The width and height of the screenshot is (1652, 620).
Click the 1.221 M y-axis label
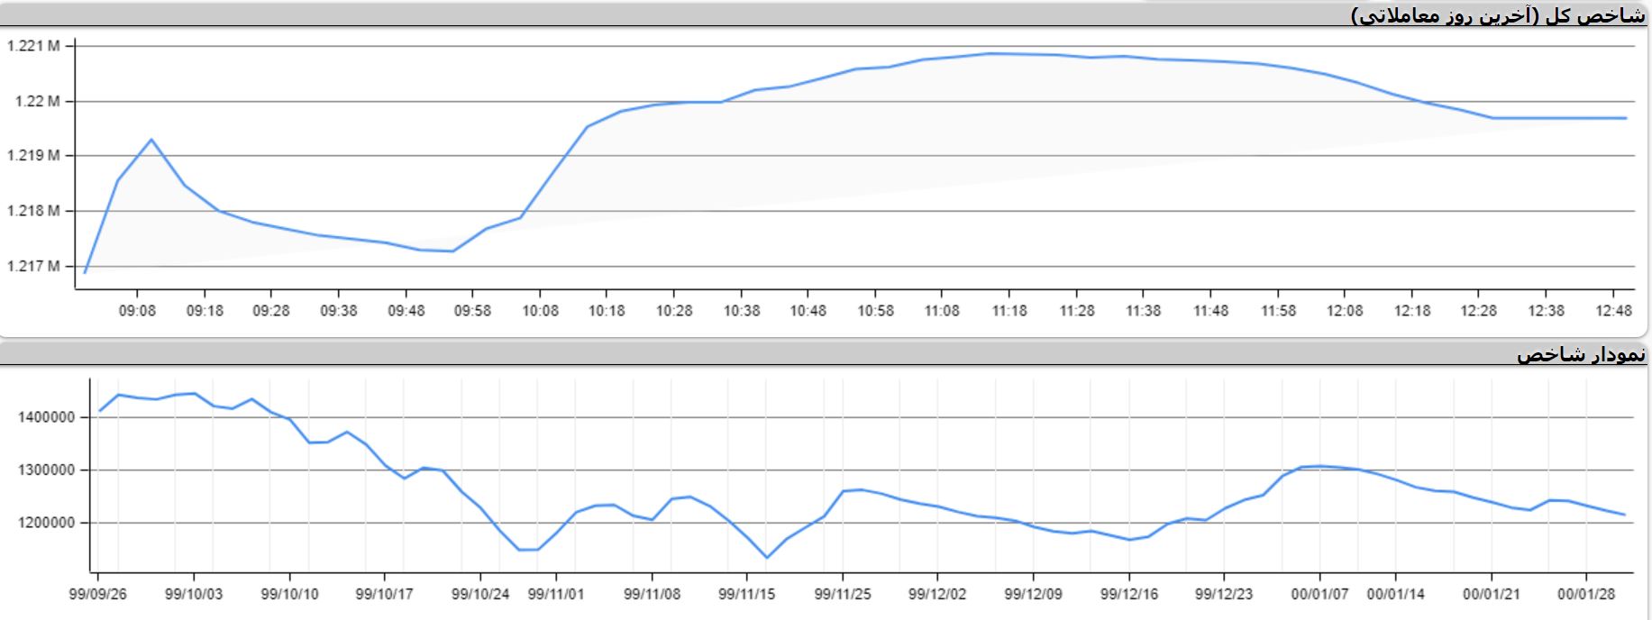[33, 46]
